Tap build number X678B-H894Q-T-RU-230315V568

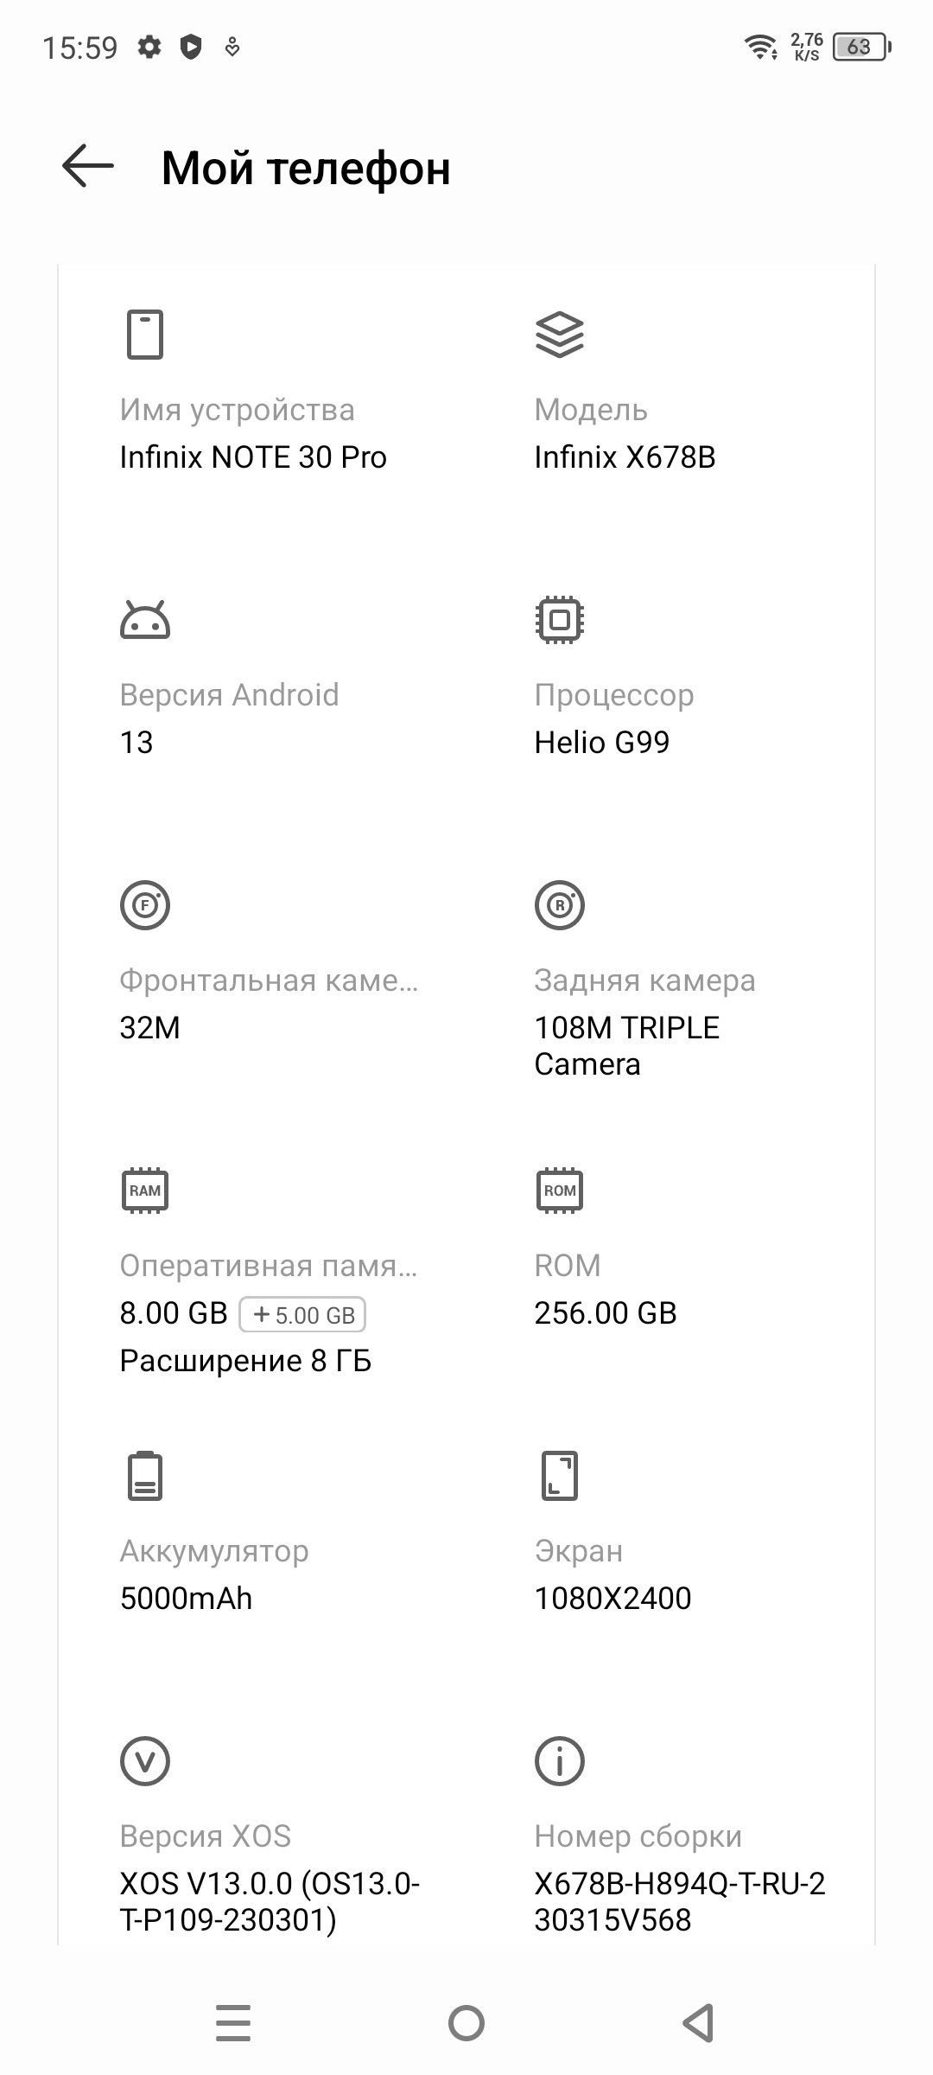coord(680,1901)
